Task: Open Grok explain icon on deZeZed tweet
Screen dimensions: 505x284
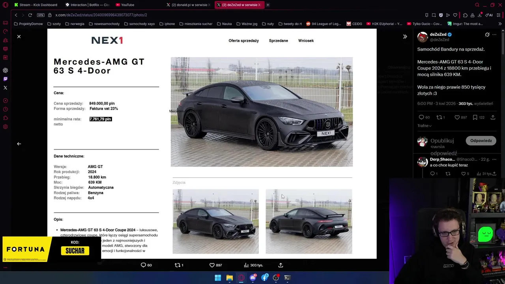Action: pos(487,35)
